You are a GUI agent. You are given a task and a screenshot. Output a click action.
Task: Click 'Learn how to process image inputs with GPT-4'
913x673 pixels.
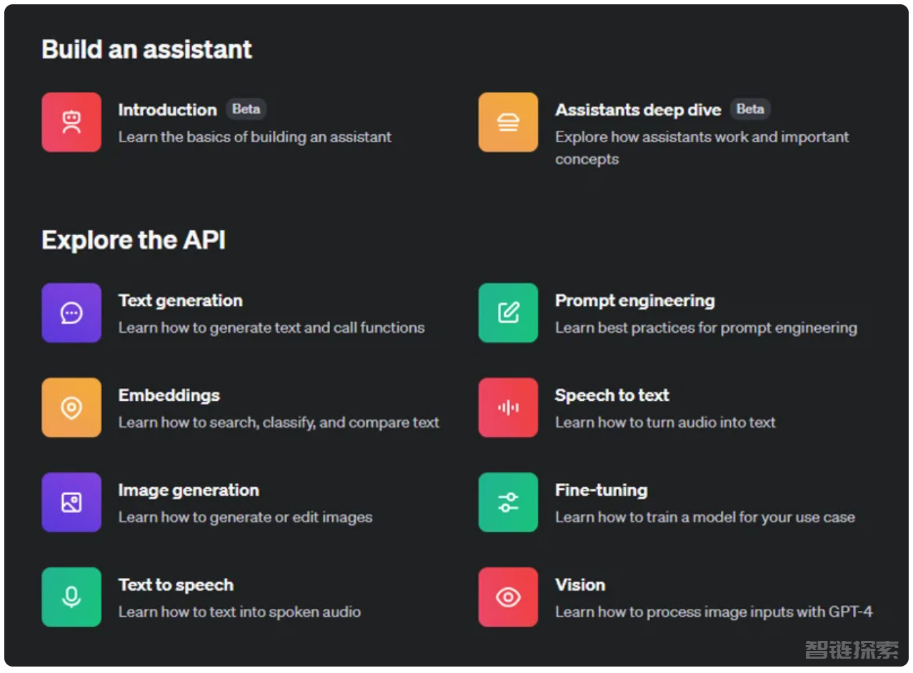pyautogui.click(x=714, y=612)
